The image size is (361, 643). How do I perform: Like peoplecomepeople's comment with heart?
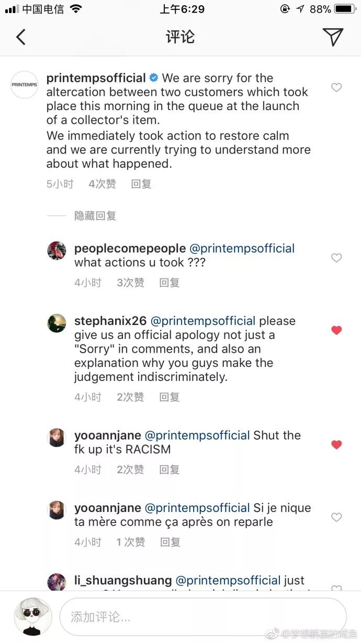click(336, 257)
